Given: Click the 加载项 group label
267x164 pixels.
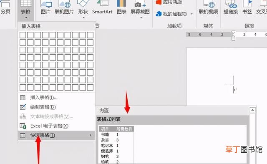Looking at the screenshot, I should (174, 26).
